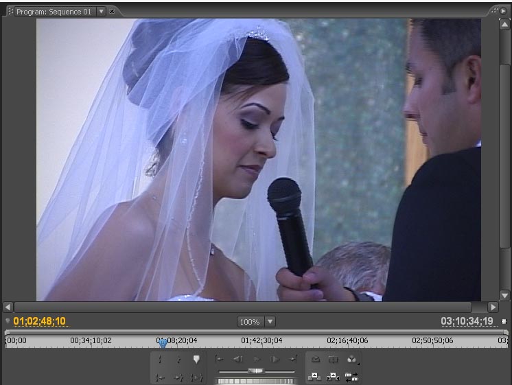
Task: Add an unnumbered marker with the marker icon
Action: click(196, 359)
